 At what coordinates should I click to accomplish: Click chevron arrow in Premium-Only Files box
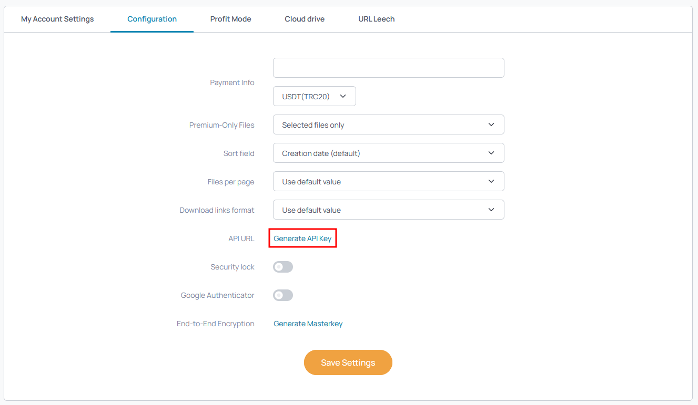[x=491, y=124]
